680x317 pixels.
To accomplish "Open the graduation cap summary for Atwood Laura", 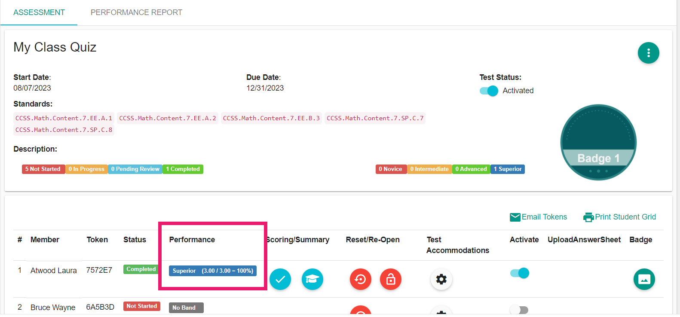I will tap(312, 279).
